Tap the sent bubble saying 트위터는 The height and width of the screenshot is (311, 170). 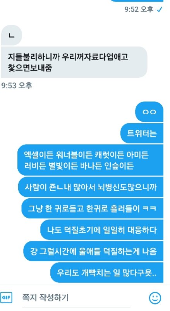click(x=142, y=133)
